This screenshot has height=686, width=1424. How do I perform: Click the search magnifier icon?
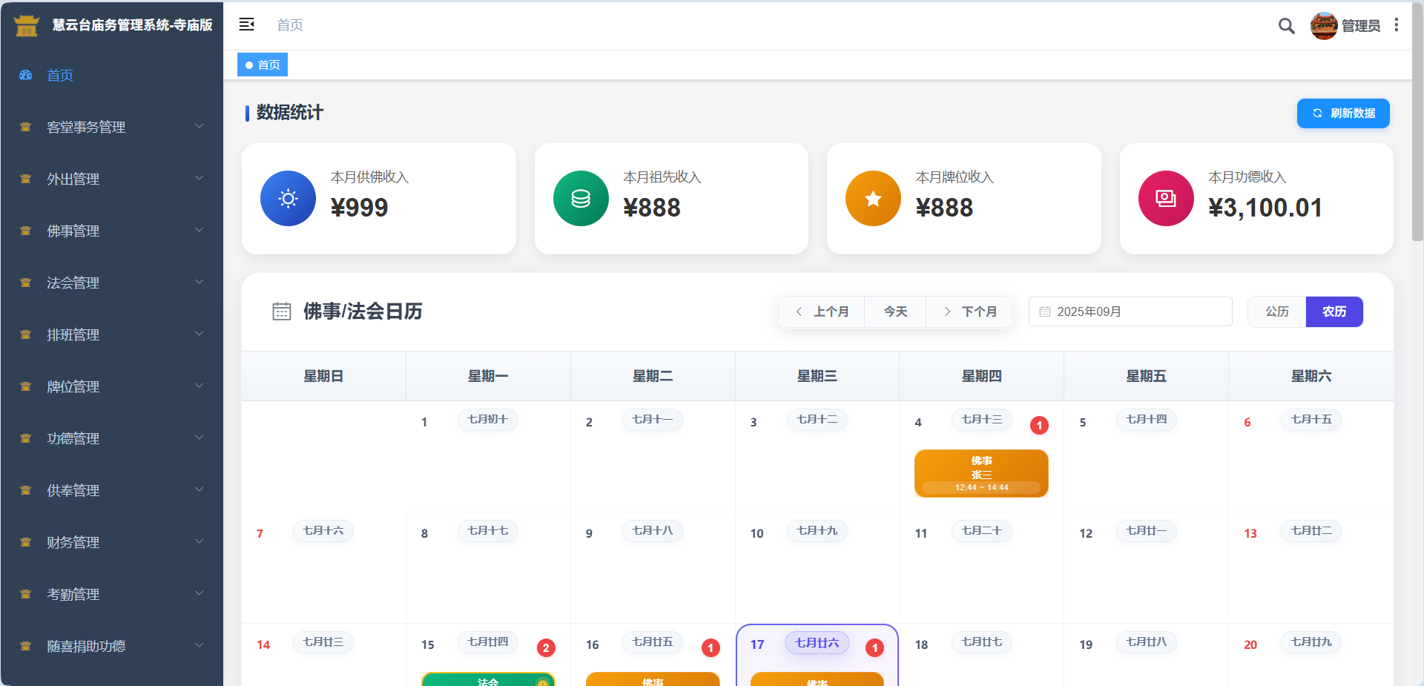point(1286,26)
